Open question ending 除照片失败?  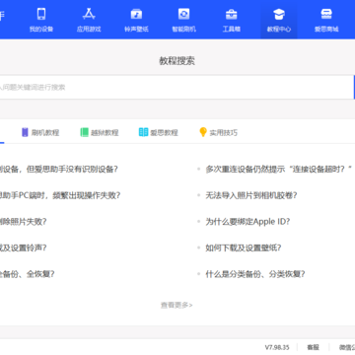(x=23, y=222)
